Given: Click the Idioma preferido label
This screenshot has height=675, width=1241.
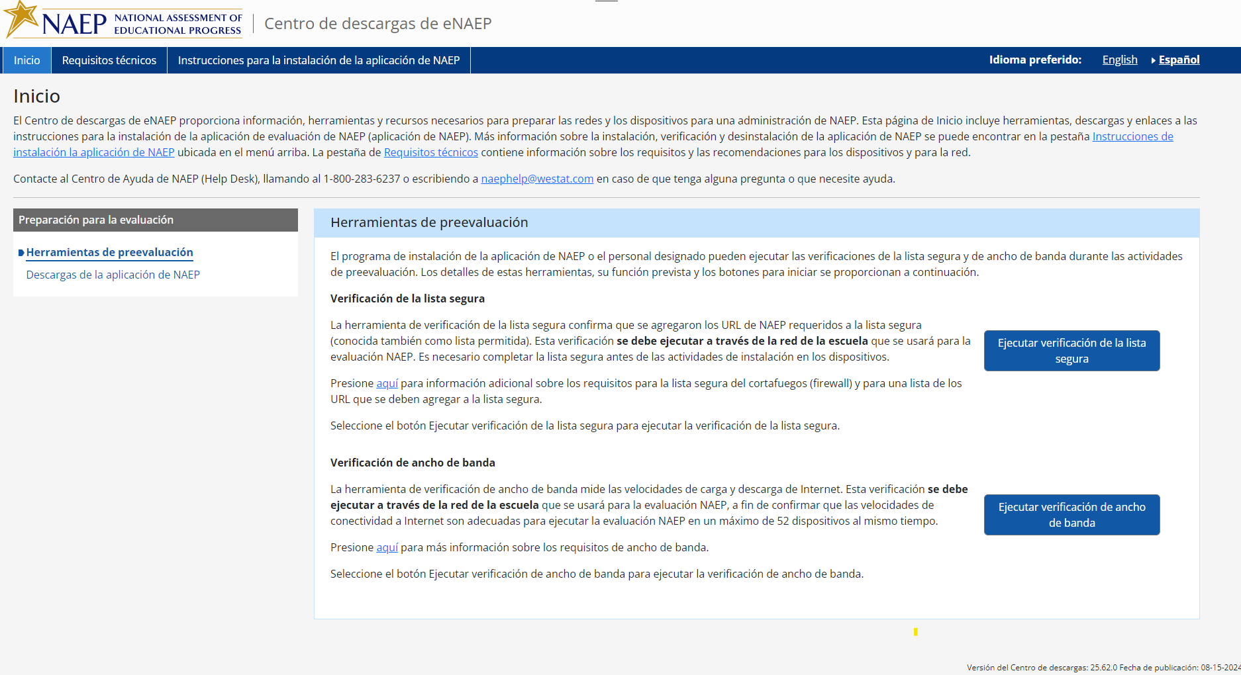Looking at the screenshot, I should tap(1035, 60).
